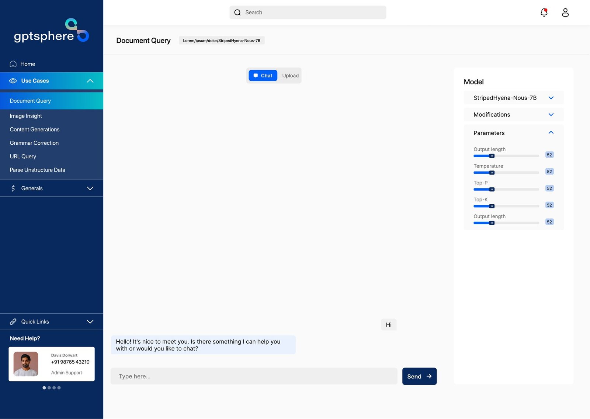The image size is (590, 419).
Task: Open the StripedHyena-Nous-7B model dropdown
Action: point(514,98)
